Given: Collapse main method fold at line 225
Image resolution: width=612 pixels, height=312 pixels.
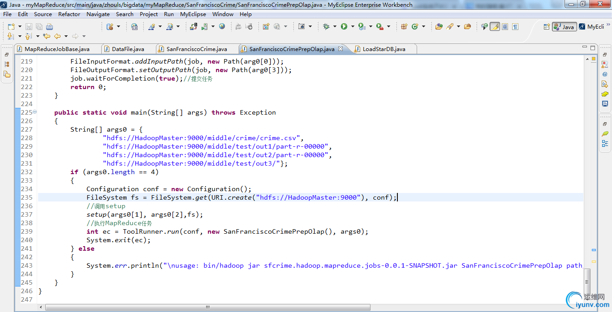Looking at the screenshot, I should [x=35, y=112].
